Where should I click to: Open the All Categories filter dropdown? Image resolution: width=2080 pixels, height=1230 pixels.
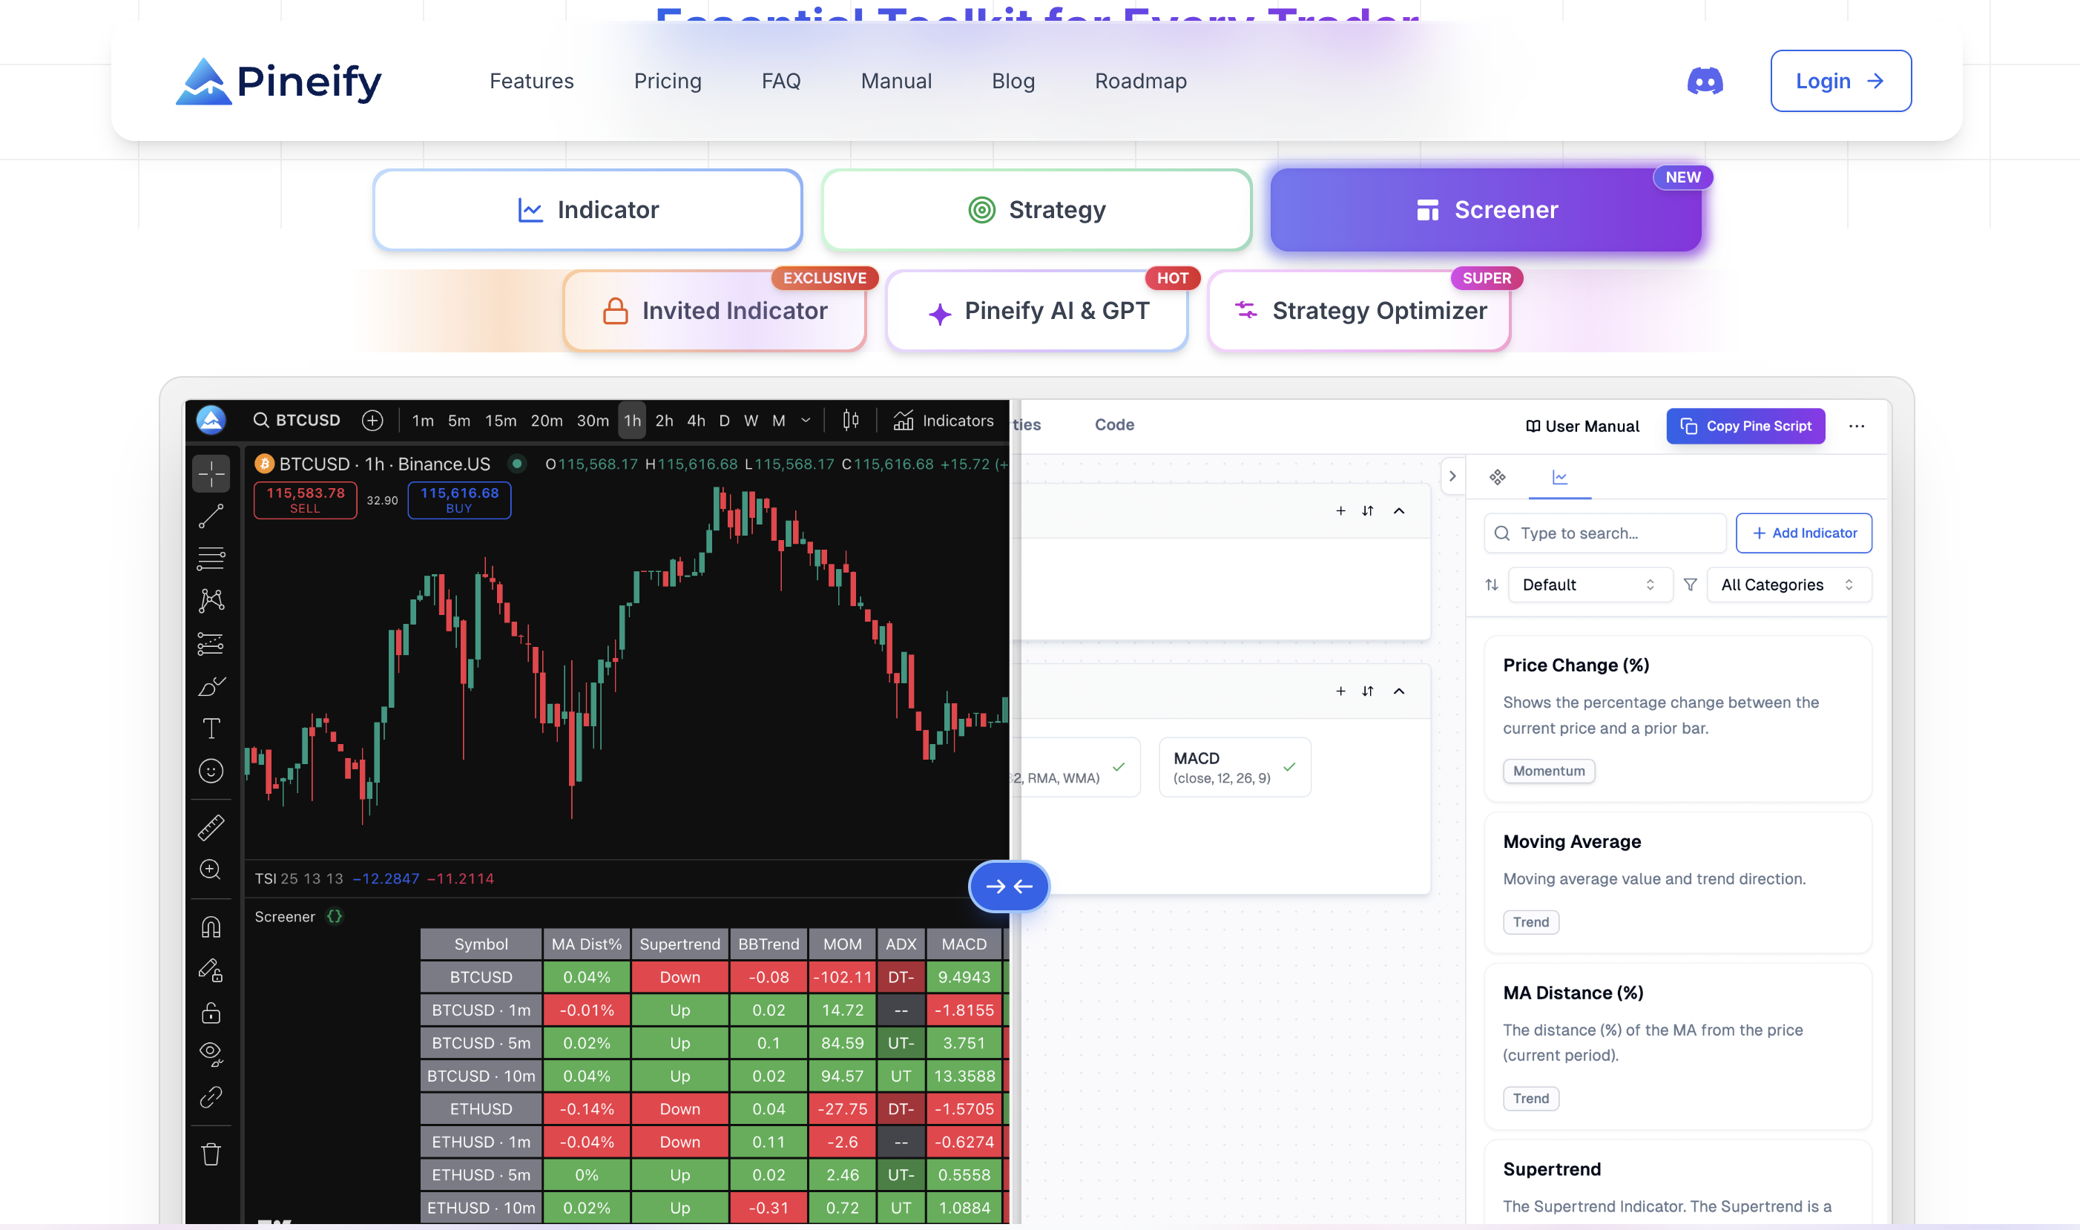pyautogui.click(x=1788, y=585)
